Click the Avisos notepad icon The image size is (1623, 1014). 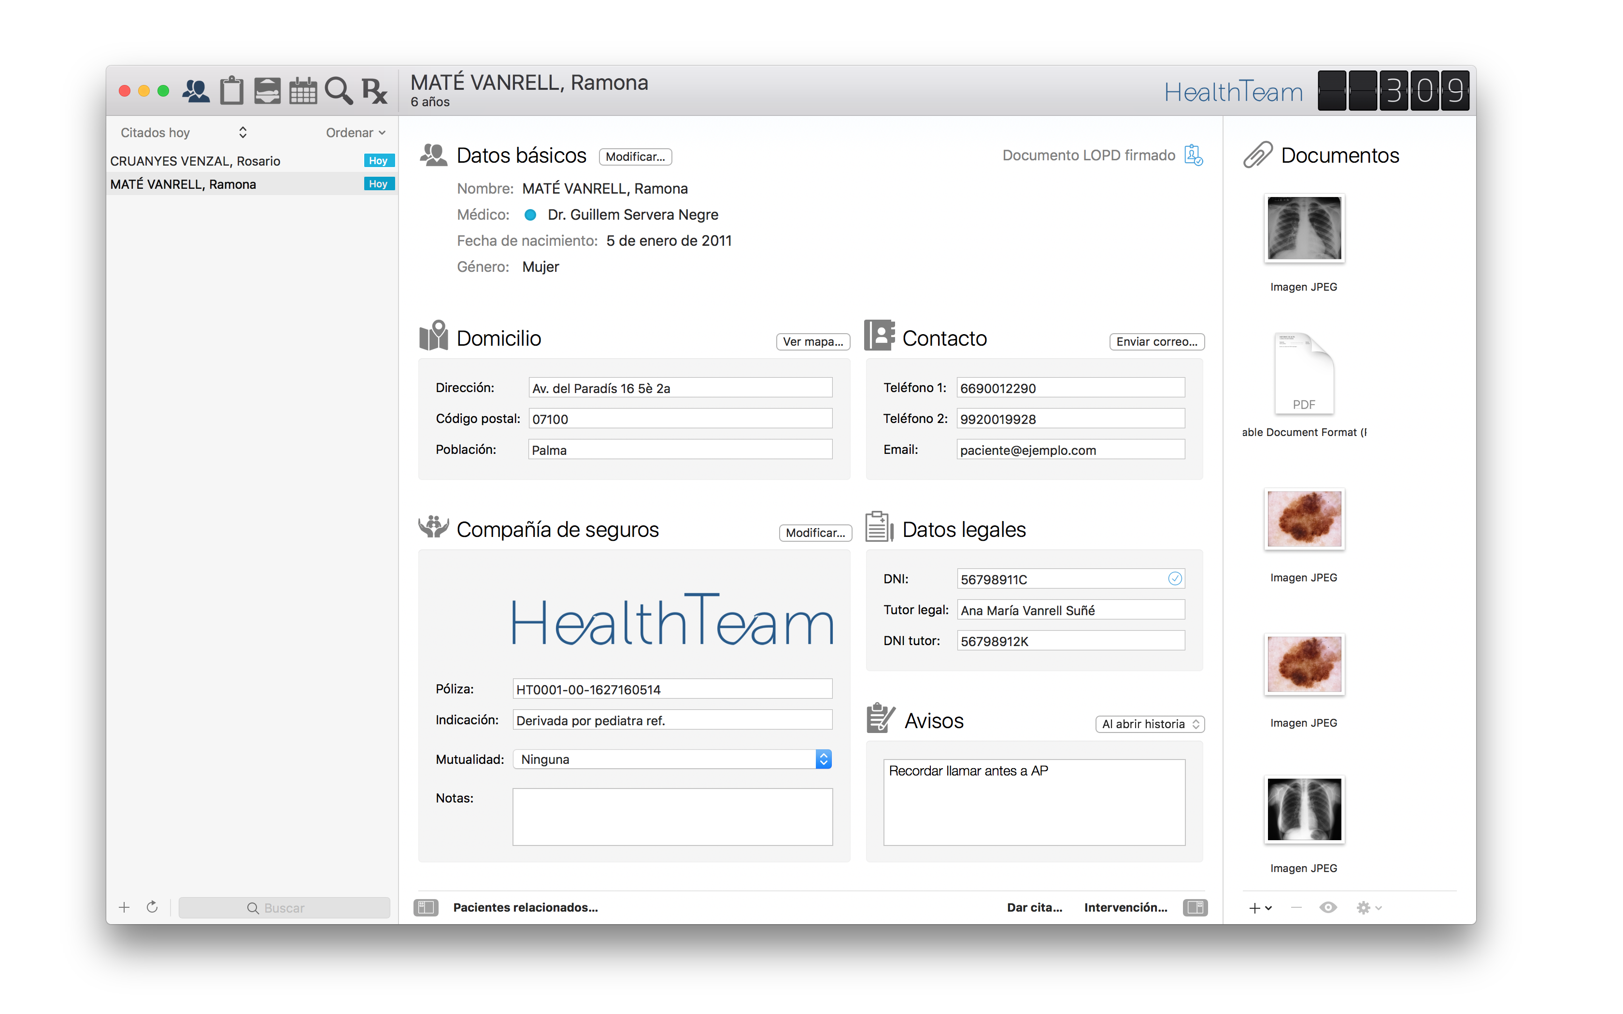(881, 718)
